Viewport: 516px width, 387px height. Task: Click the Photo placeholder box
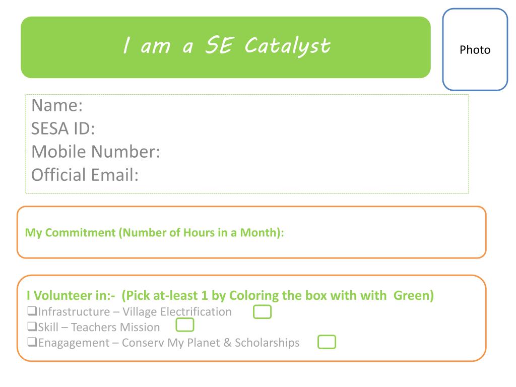(x=475, y=49)
